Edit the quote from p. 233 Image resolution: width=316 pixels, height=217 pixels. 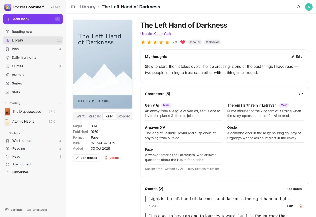[290, 206]
